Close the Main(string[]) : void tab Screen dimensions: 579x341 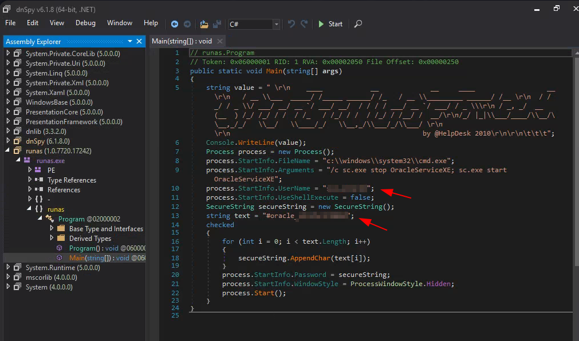click(x=220, y=41)
